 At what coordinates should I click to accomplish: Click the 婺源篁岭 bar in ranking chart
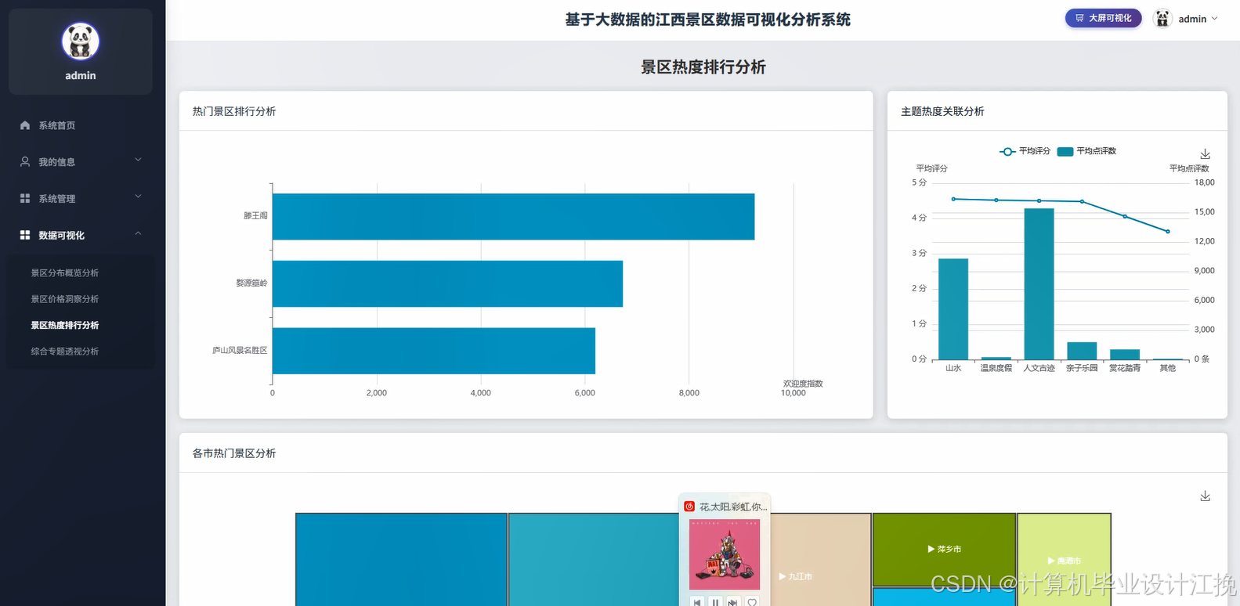point(447,283)
